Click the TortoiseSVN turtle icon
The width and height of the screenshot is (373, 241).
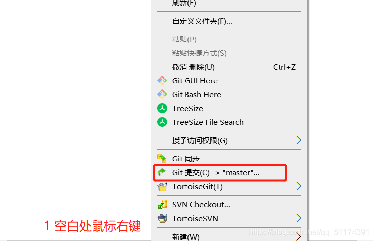click(x=162, y=218)
